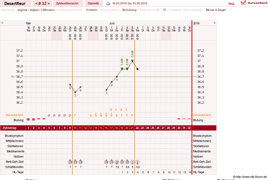Click the bedtime clock icon on cycle day 21
Viewport: 268px width, 180px height.
tap(132, 162)
